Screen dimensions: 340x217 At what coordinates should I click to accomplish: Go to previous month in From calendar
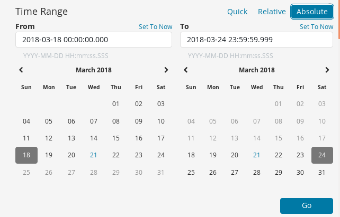[x=21, y=70]
